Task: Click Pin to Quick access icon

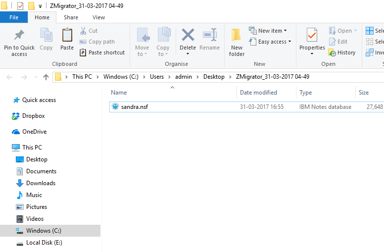Action: coord(19,35)
